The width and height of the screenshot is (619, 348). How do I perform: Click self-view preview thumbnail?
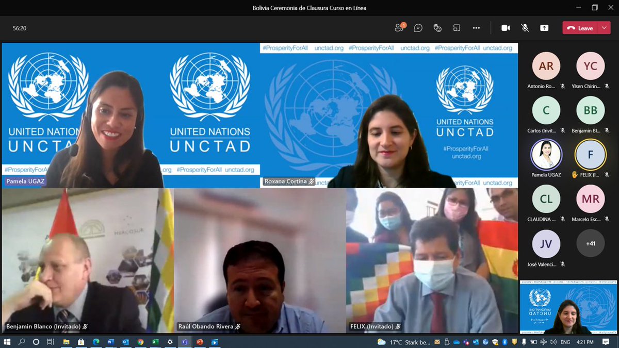tap(568, 307)
